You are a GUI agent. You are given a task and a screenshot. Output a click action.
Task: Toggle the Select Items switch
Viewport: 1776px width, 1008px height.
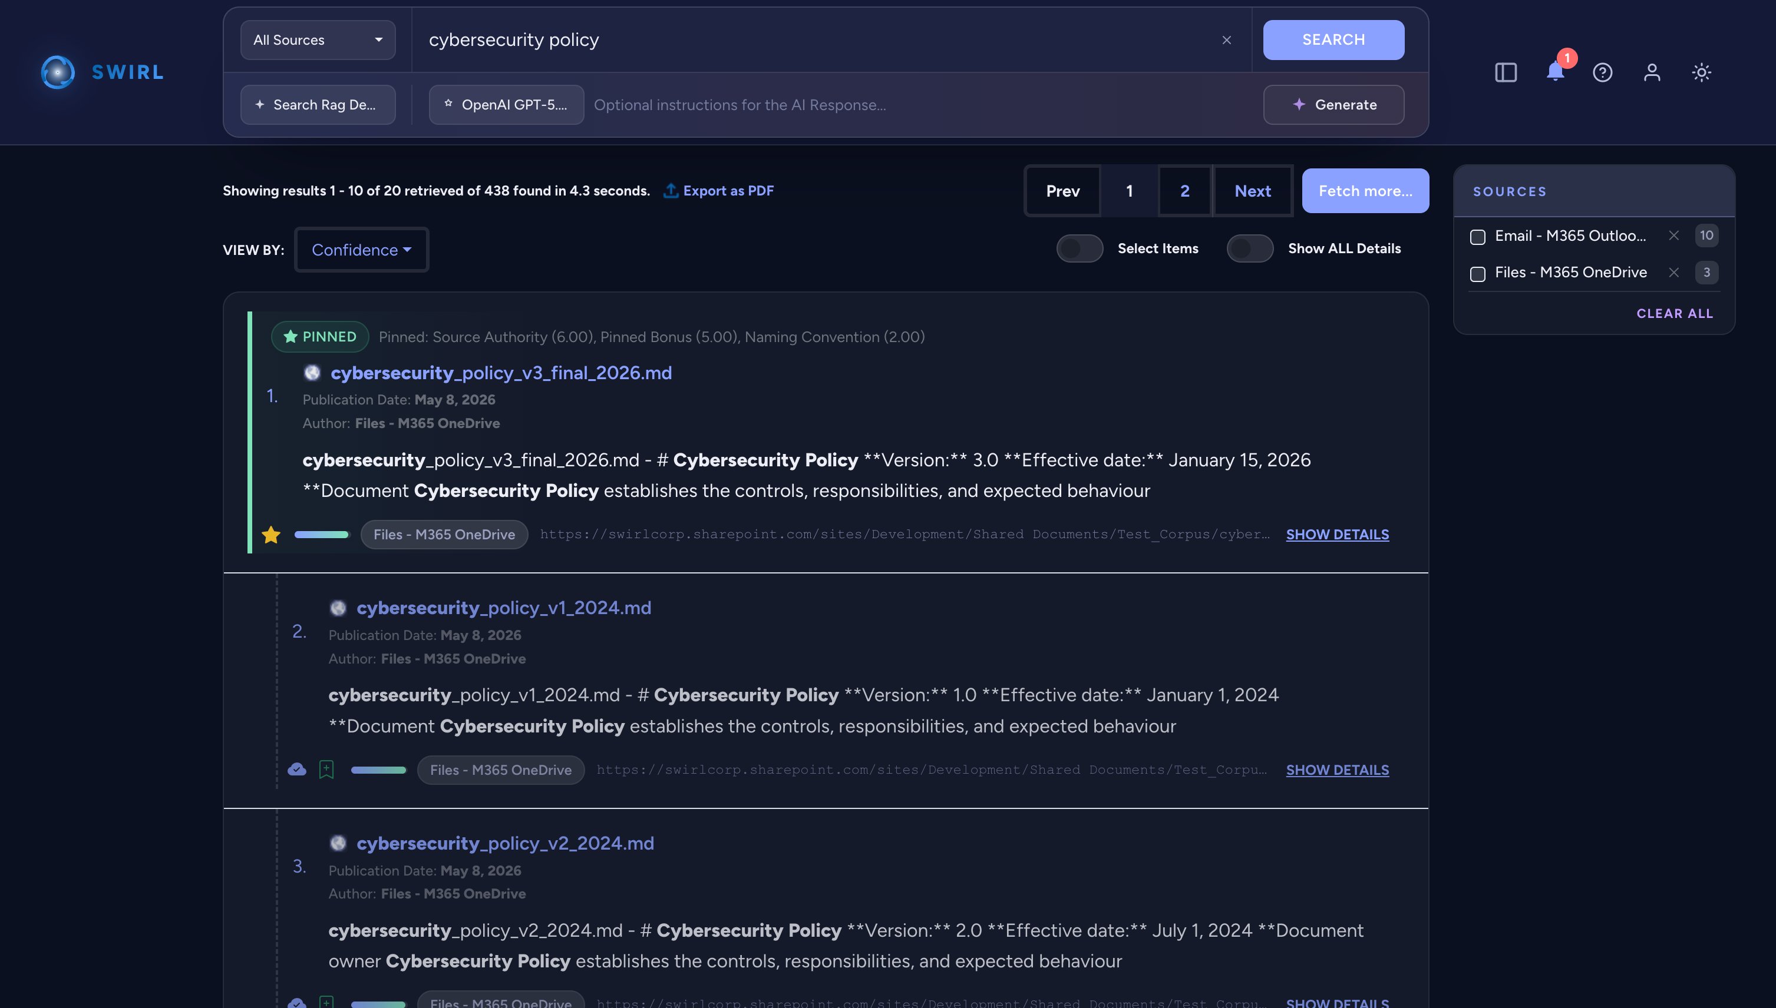[1079, 248]
